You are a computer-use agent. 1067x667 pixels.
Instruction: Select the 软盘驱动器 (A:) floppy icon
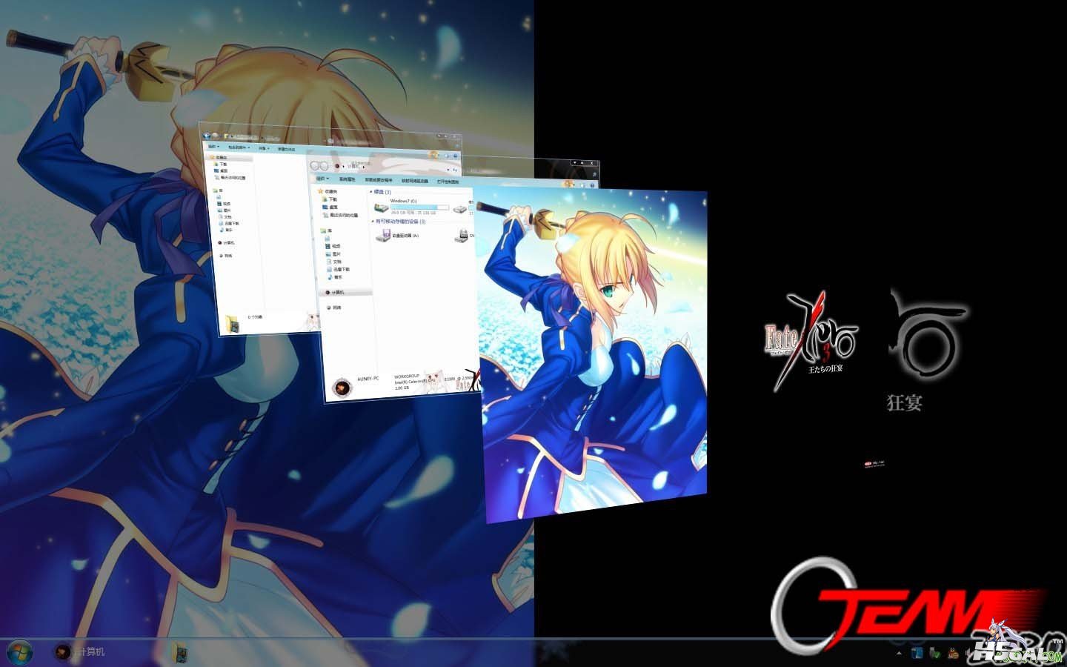pyautogui.click(x=384, y=235)
